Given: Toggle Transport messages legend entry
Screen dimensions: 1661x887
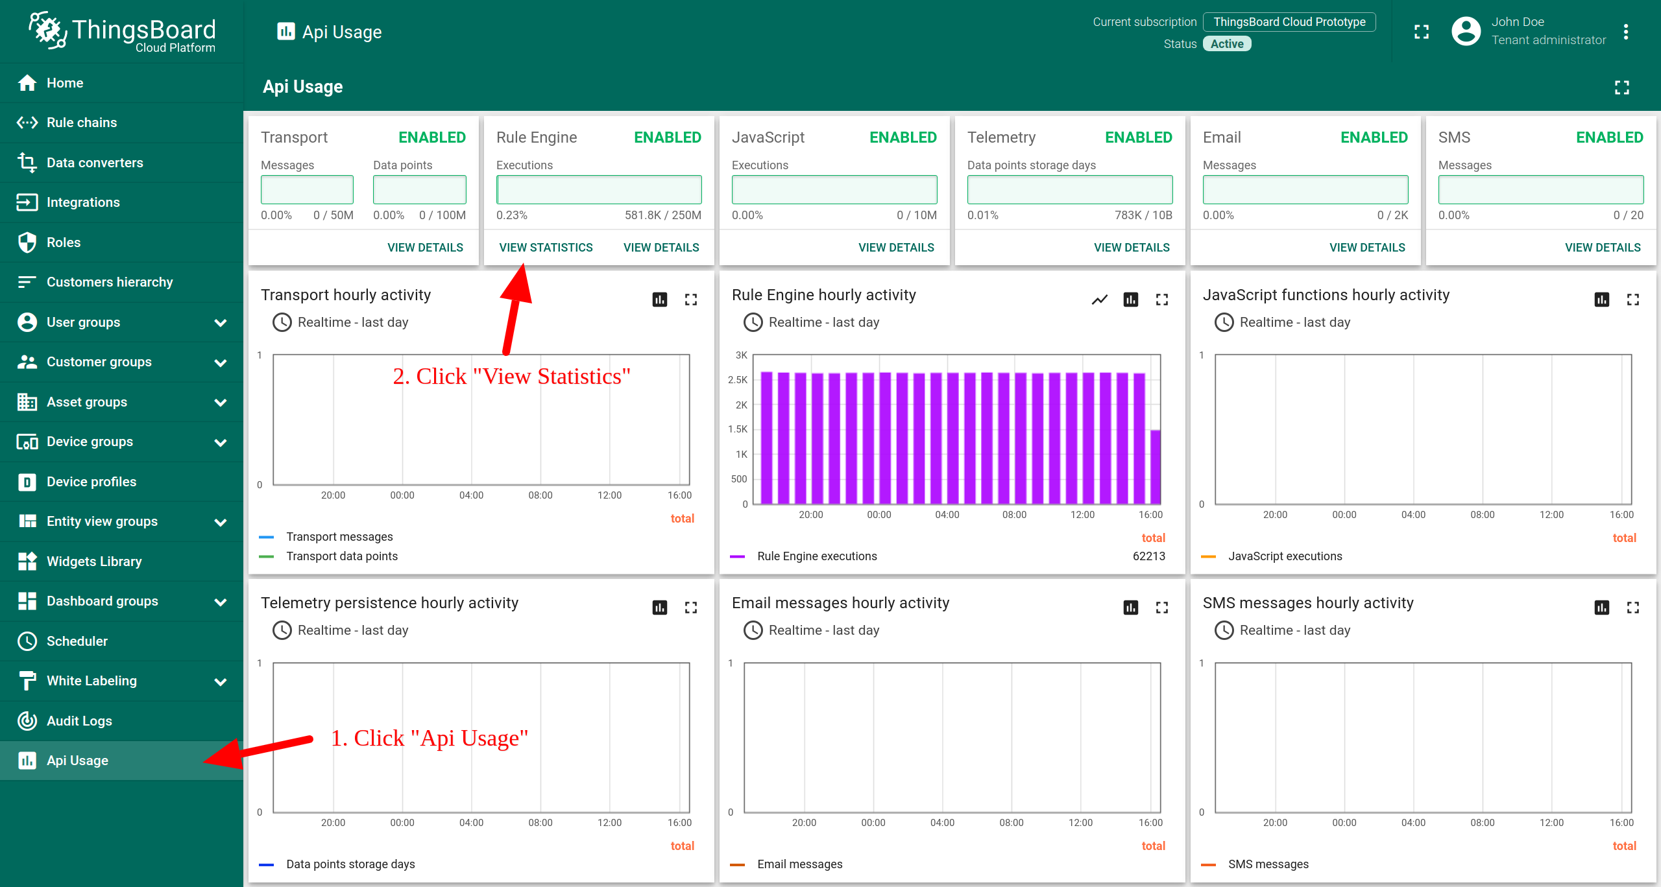Looking at the screenshot, I should point(339,537).
